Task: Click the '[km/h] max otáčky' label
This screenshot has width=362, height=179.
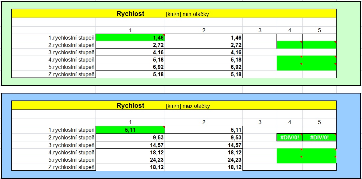Action: pos(188,106)
